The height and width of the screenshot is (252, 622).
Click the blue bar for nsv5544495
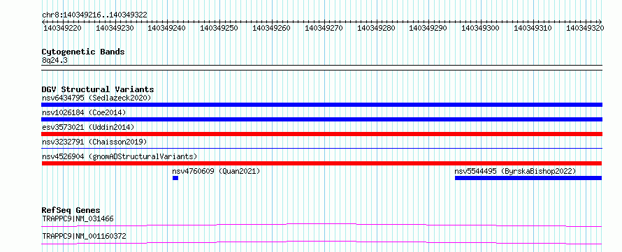pyautogui.click(x=528, y=178)
